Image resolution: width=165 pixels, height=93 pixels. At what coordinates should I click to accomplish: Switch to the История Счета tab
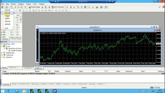pos(24,84)
